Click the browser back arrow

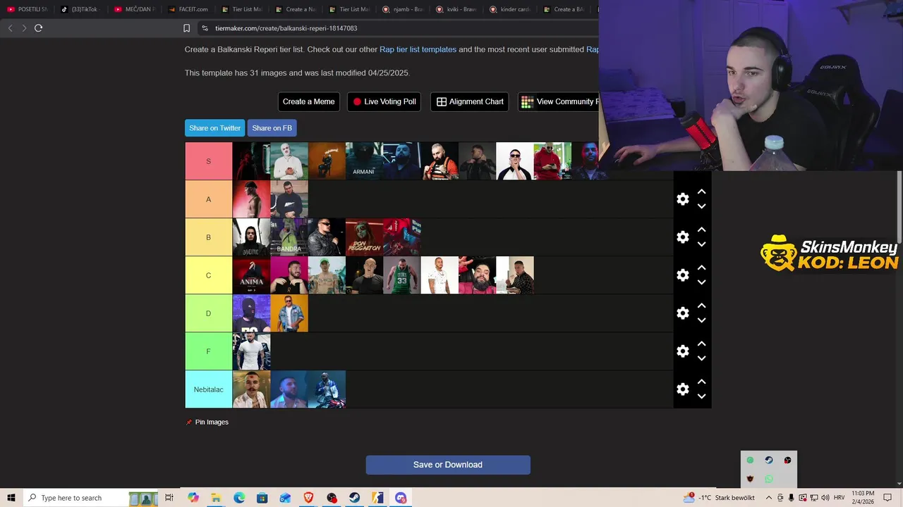pos(10,28)
